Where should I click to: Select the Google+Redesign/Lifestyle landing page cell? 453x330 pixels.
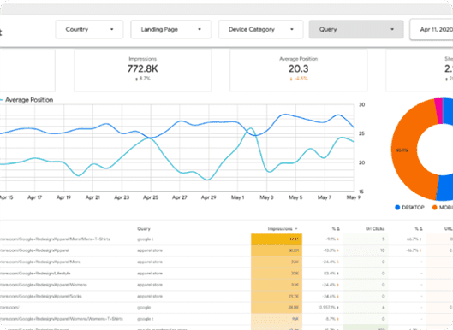point(35,274)
